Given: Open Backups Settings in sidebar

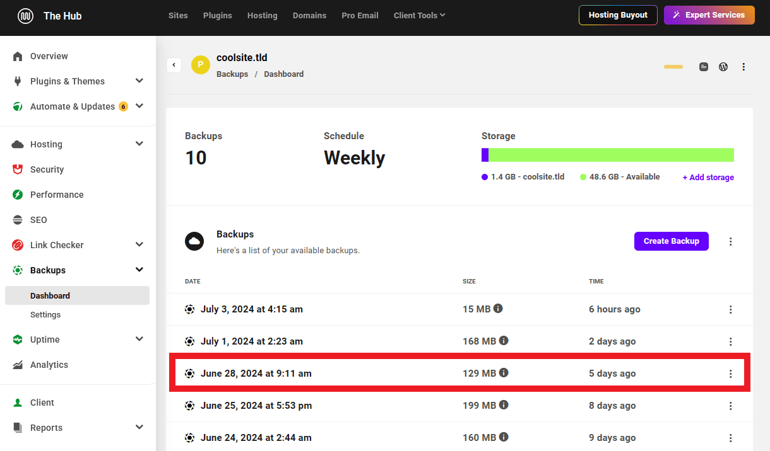Looking at the screenshot, I should (45, 314).
